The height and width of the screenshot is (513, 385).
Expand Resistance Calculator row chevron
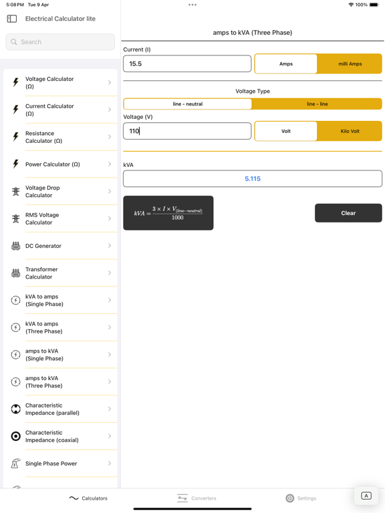110,137
